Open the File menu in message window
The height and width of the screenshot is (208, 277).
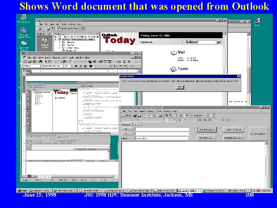(x=124, y=111)
